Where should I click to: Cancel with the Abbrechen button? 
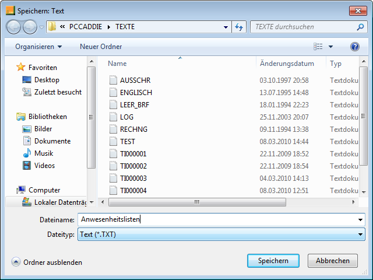click(x=333, y=261)
